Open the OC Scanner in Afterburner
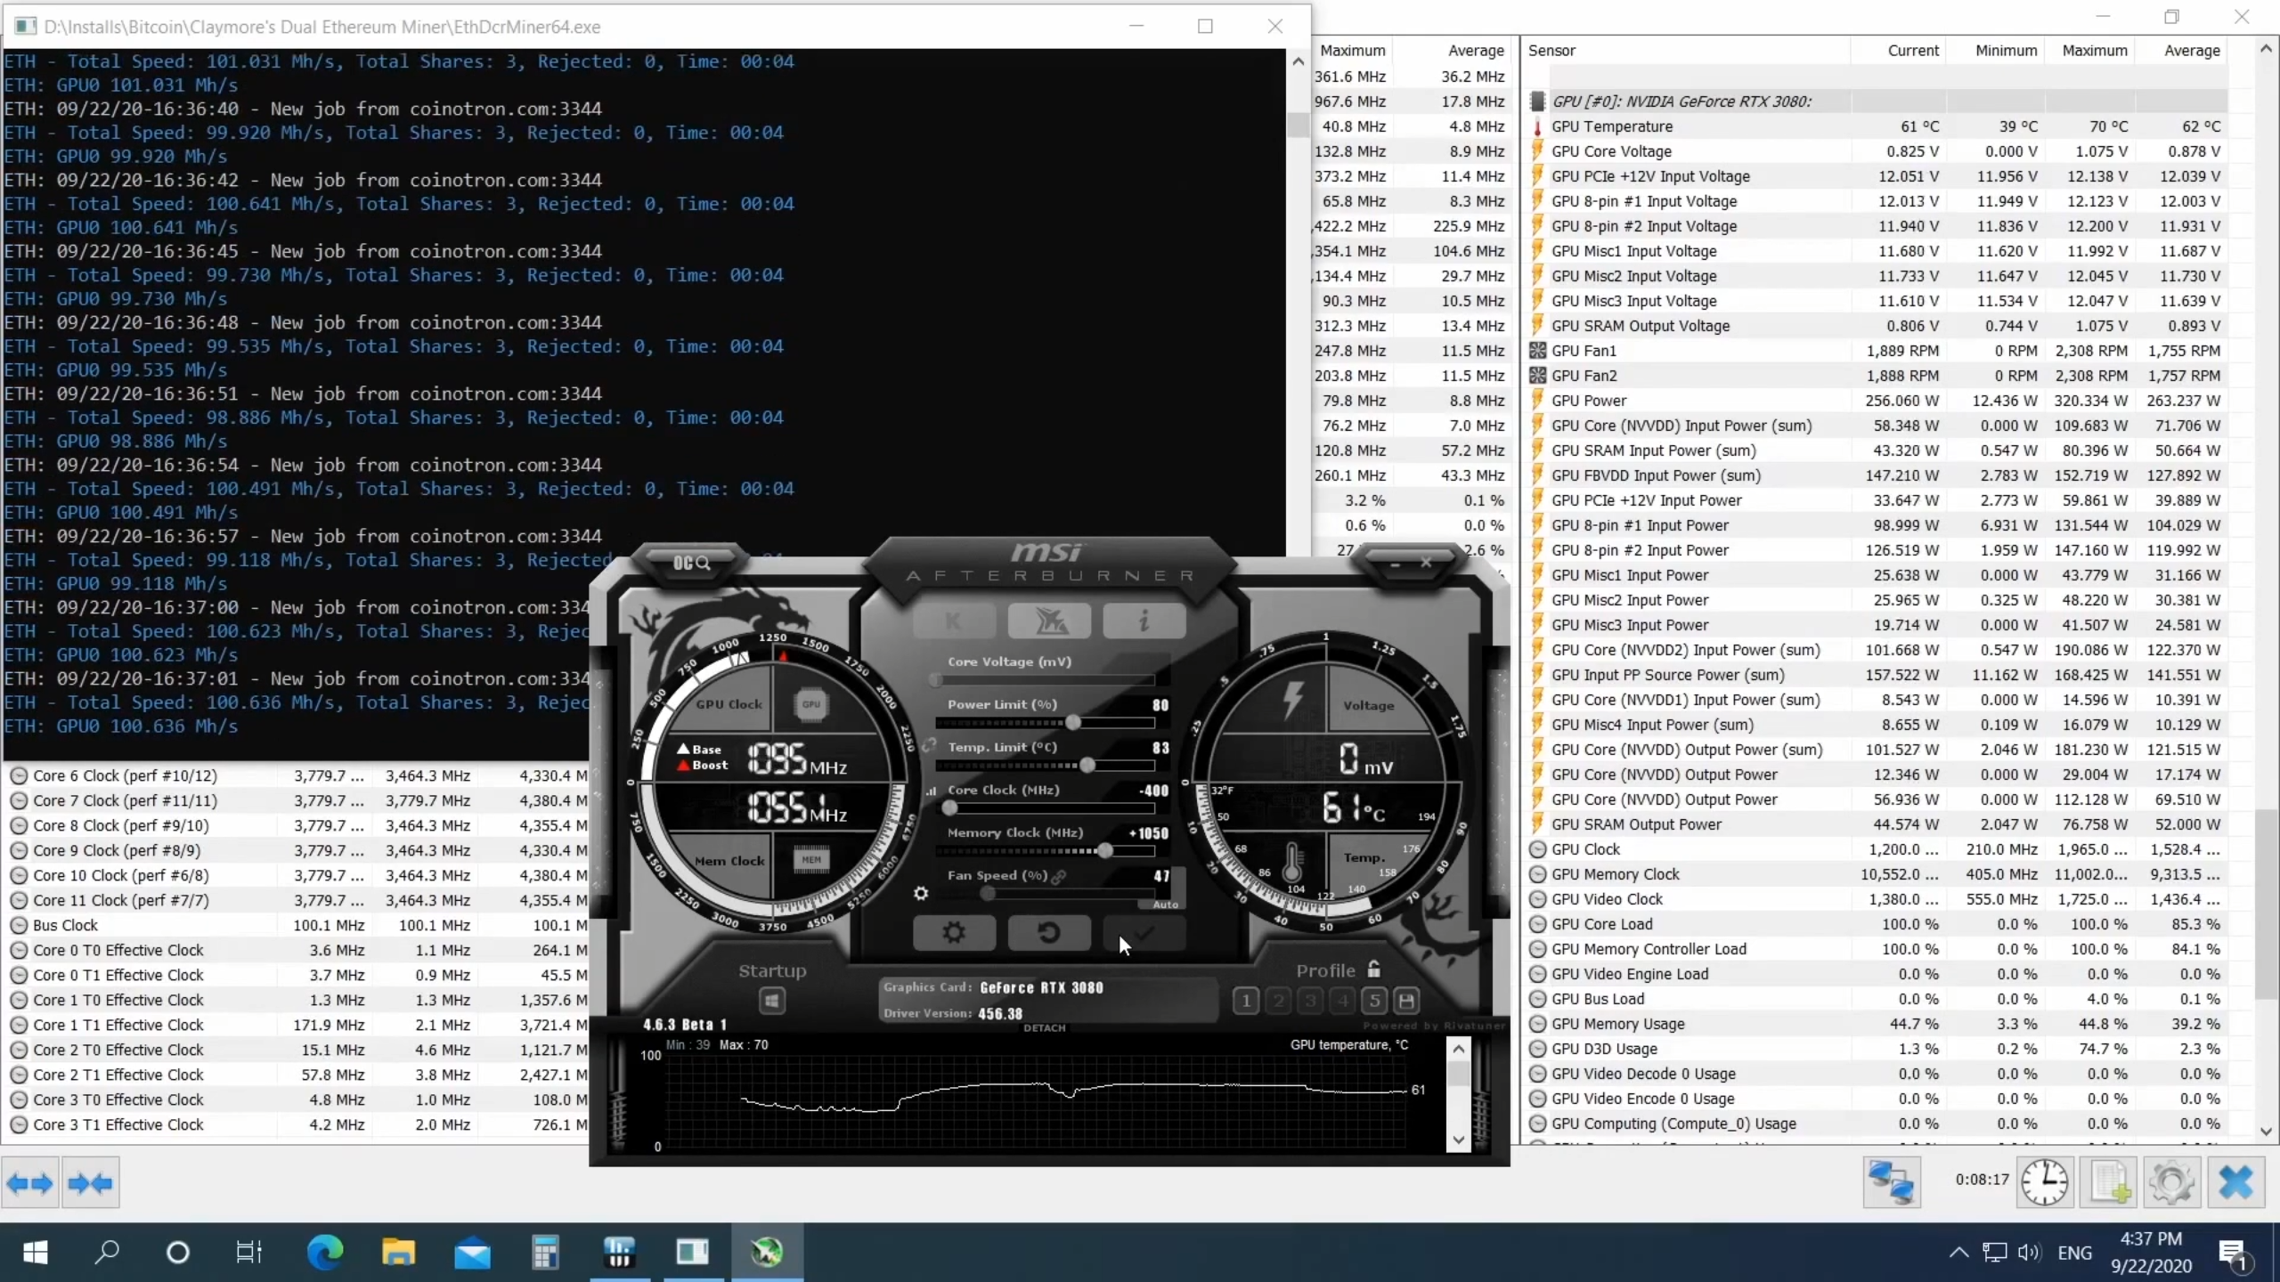 (691, 563)
